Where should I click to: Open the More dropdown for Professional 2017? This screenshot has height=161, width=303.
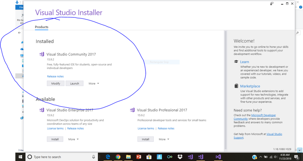[x=164, y=139]
